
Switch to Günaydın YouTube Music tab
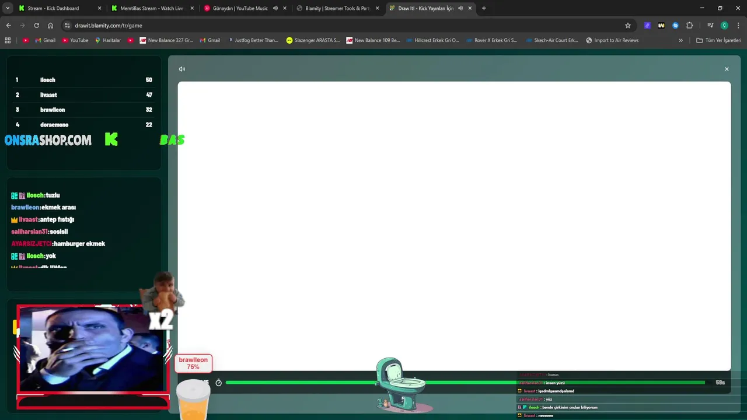point(240,8)
